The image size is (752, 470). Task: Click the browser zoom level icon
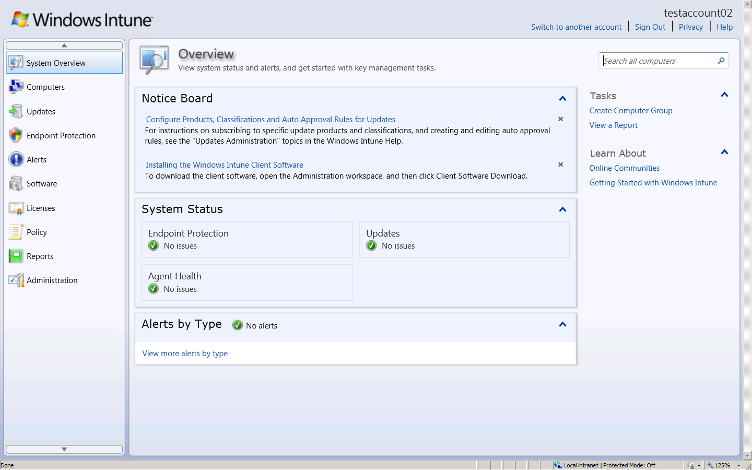click(x=710, y=465)
